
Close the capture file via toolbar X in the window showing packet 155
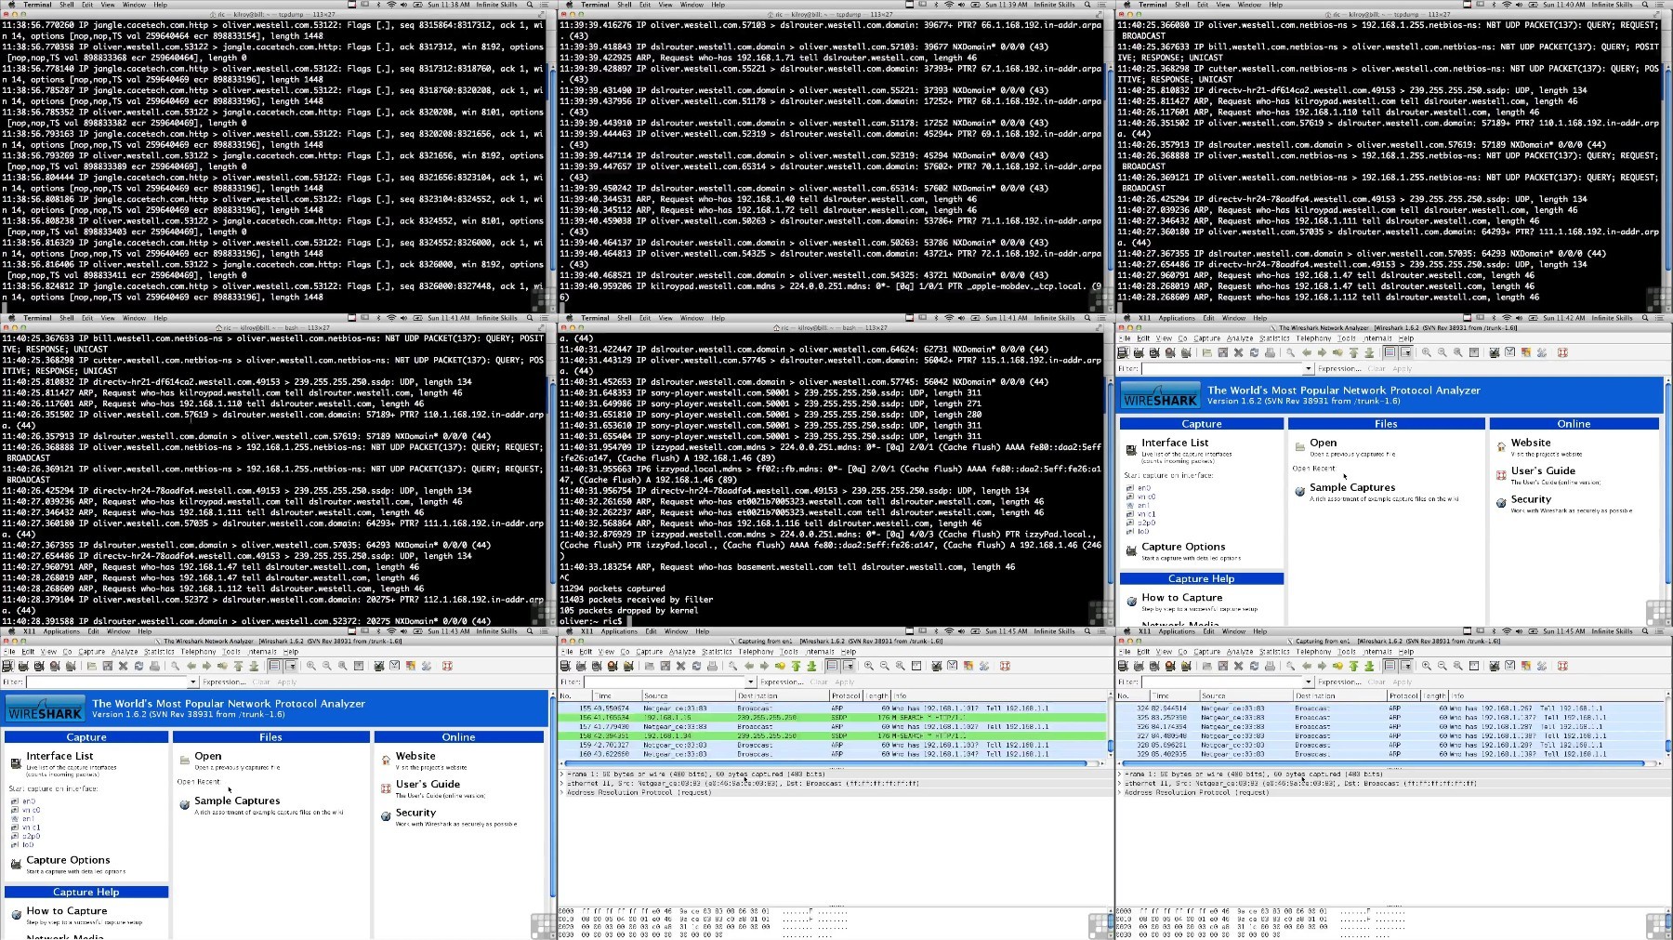tap(680, 666)
